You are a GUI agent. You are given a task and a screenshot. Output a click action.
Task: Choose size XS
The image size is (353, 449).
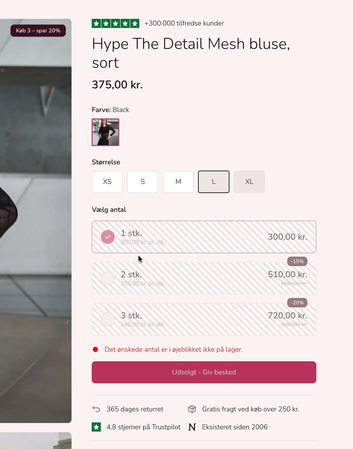tap(107, 182)
